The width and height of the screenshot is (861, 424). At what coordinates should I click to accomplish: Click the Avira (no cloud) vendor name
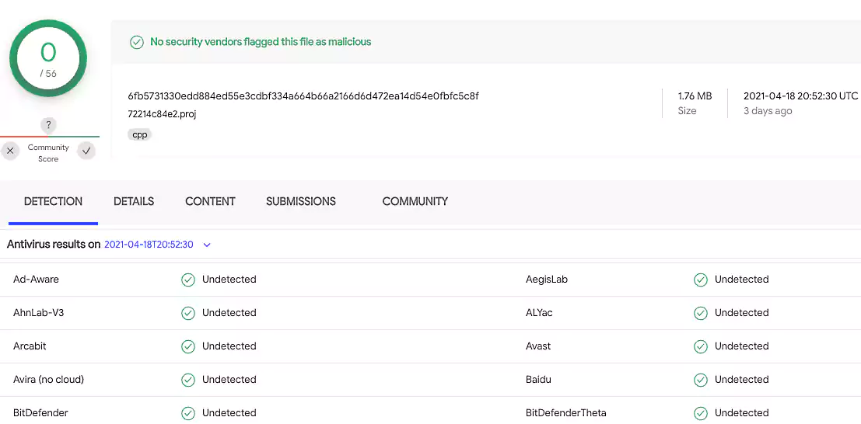click(x=49, y=380)
